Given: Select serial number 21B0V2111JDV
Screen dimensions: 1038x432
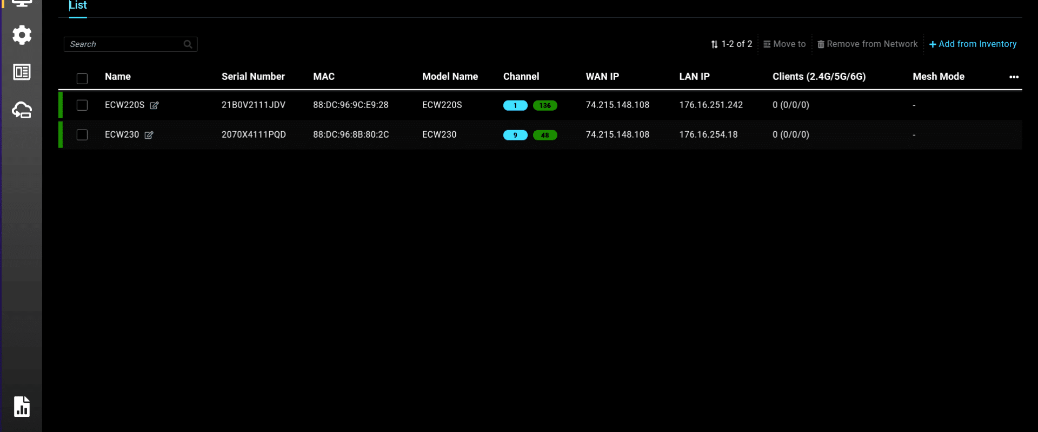Looking at the screenshot, I should (x=254, y=105).
